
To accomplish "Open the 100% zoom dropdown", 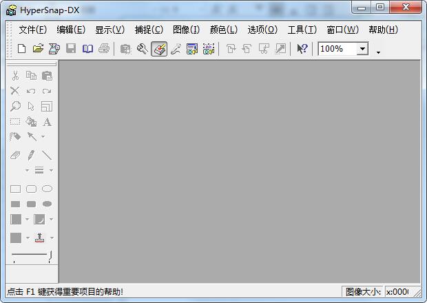I will coord(362,49).
